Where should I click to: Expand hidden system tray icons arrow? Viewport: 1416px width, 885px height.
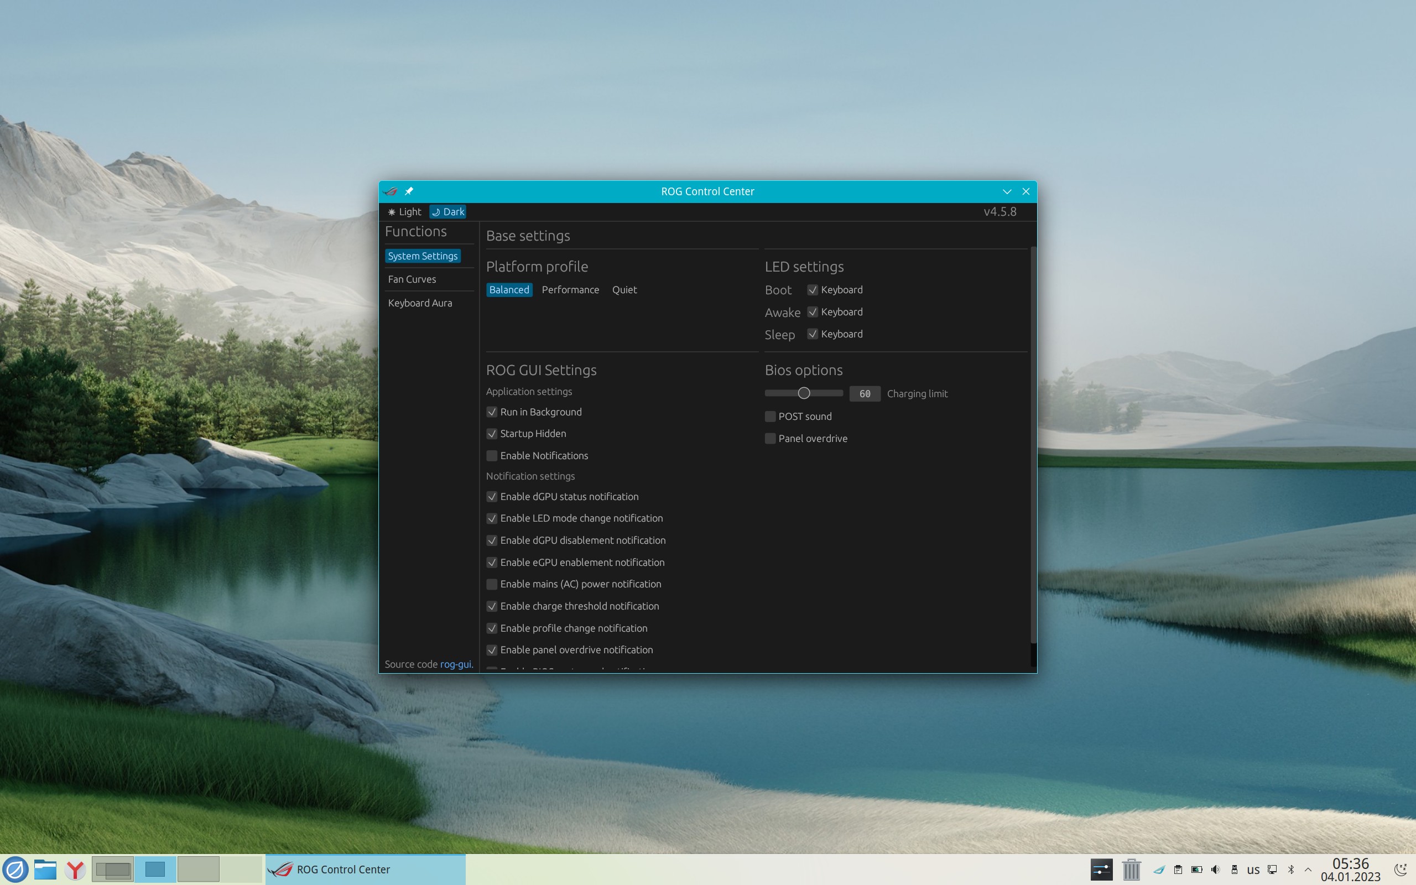[1308, 869]
